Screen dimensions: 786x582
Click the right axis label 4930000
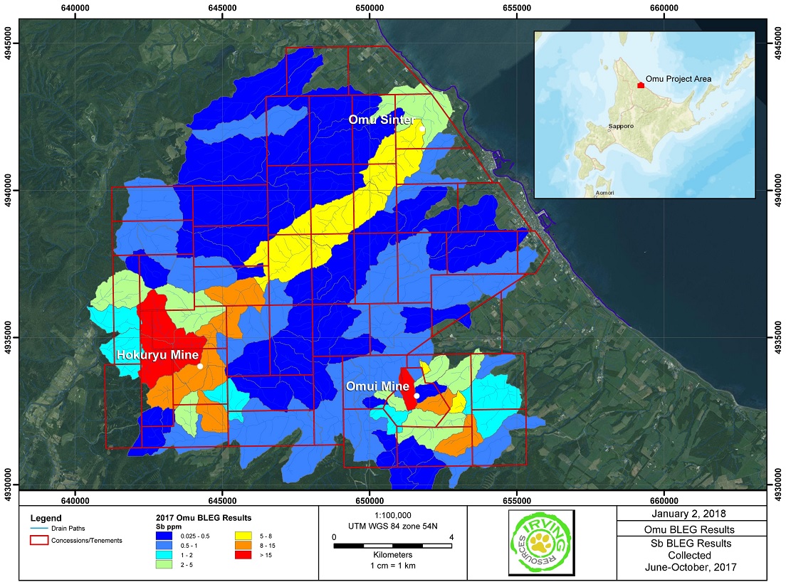point(777,485)
